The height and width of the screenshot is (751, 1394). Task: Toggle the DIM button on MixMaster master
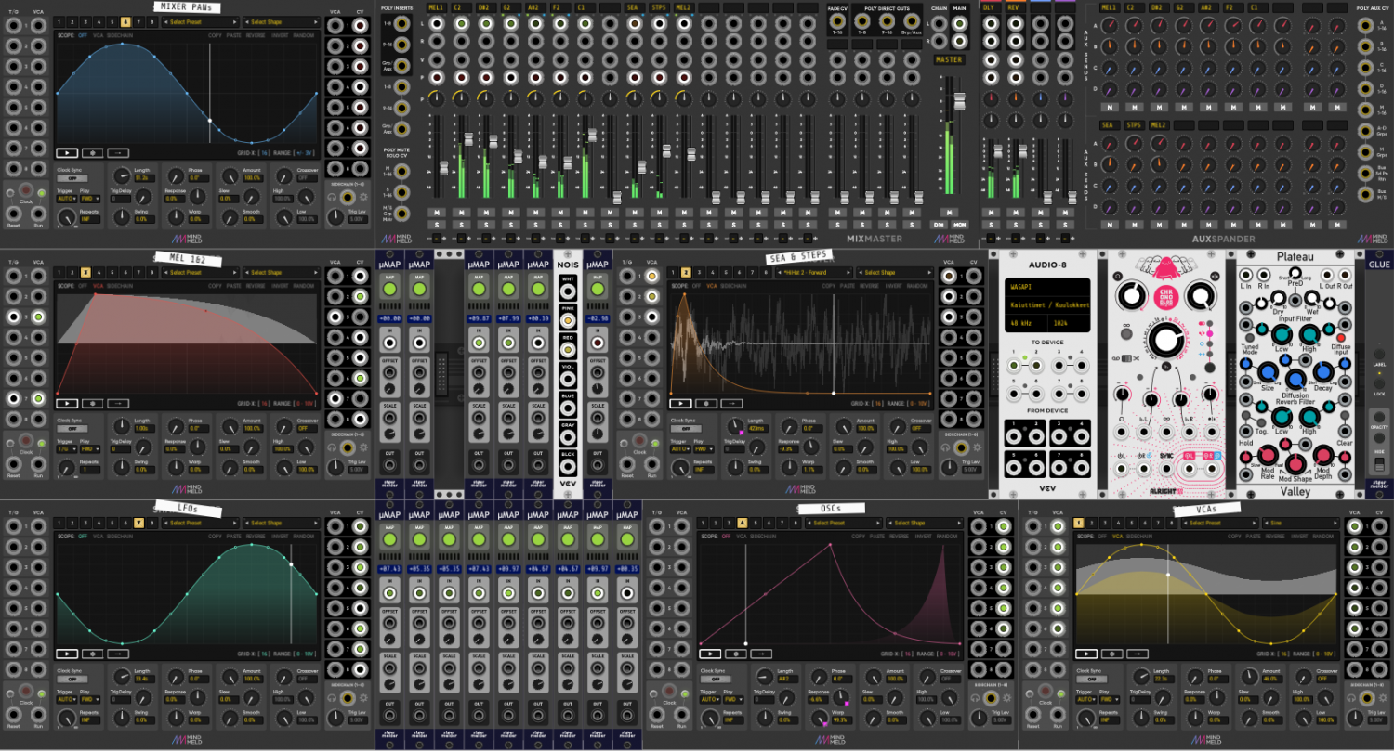(940, 225)
